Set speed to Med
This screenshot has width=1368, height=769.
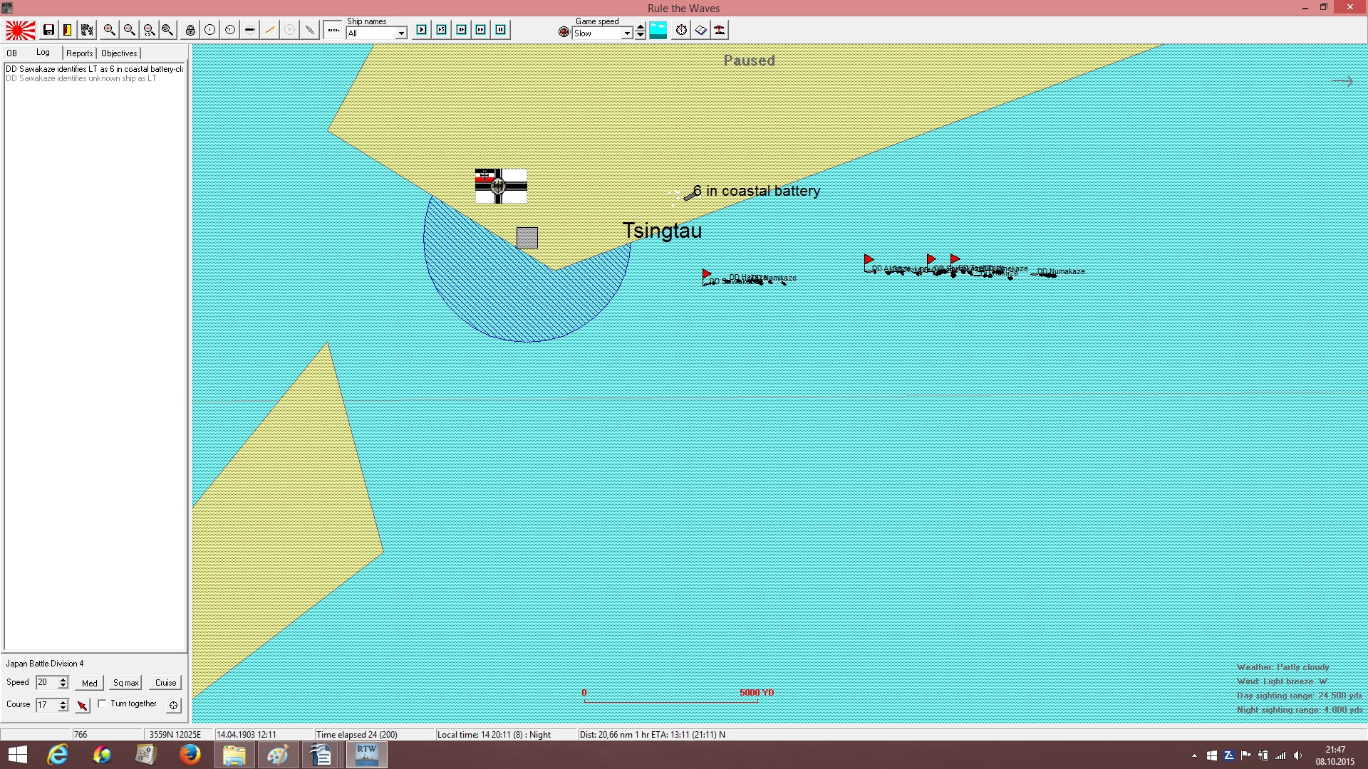pos(90,683)
